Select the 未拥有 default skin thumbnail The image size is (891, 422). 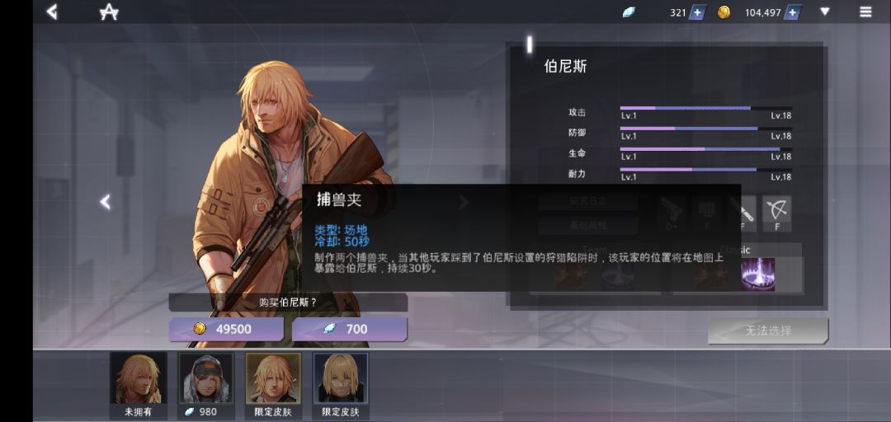139,385
